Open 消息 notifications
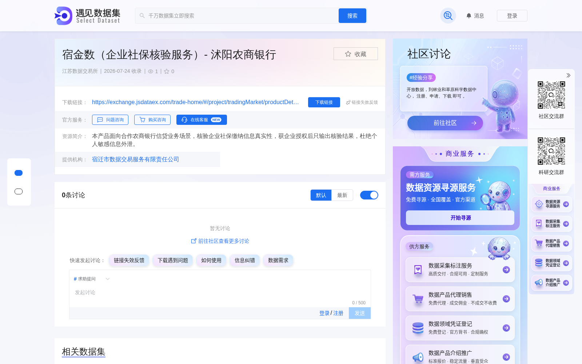582x364 pixels. pos(475,16)
